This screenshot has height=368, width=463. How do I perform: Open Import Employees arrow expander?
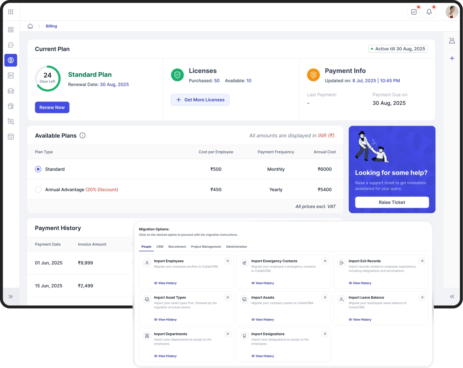[227, 261]
